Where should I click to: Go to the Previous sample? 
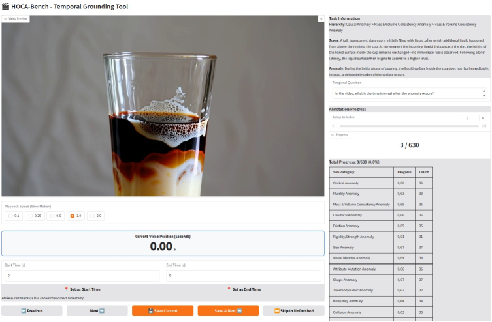coord(32,311)
